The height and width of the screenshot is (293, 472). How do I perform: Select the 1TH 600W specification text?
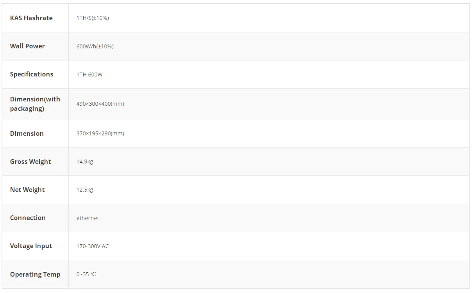[x=89, y=75]
